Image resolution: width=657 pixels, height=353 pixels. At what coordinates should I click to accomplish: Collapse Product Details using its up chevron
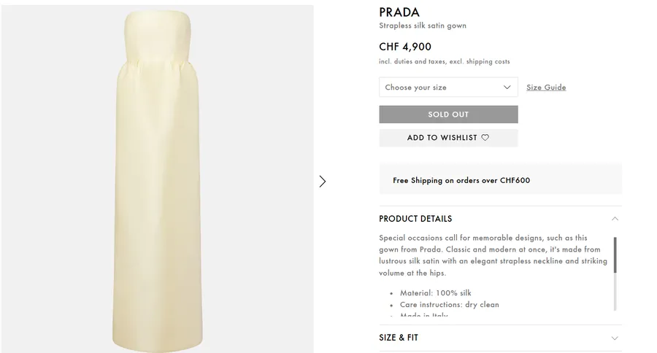click(x=615, y=219)
